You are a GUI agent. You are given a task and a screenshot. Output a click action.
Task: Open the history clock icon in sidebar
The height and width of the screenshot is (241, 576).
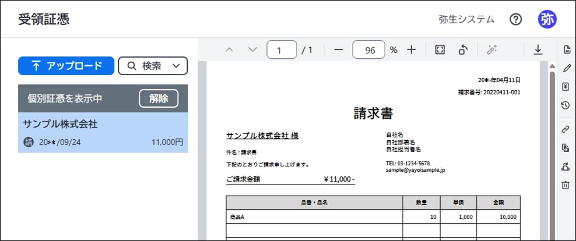click(x=566, y=105)
